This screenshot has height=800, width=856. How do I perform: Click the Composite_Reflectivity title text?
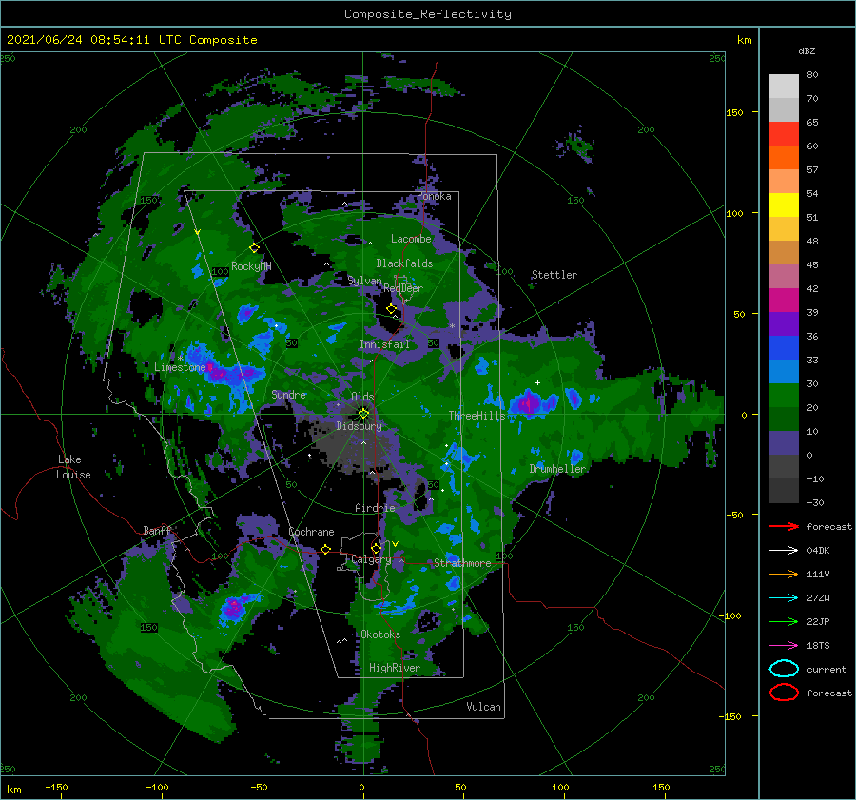[428, 14]
